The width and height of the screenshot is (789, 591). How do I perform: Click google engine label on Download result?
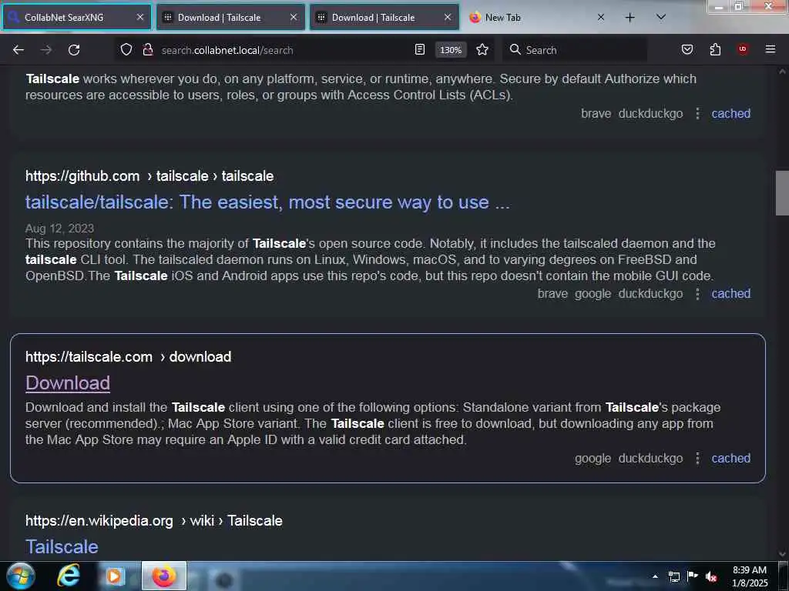pyautogui.click(x=593, y=459)
